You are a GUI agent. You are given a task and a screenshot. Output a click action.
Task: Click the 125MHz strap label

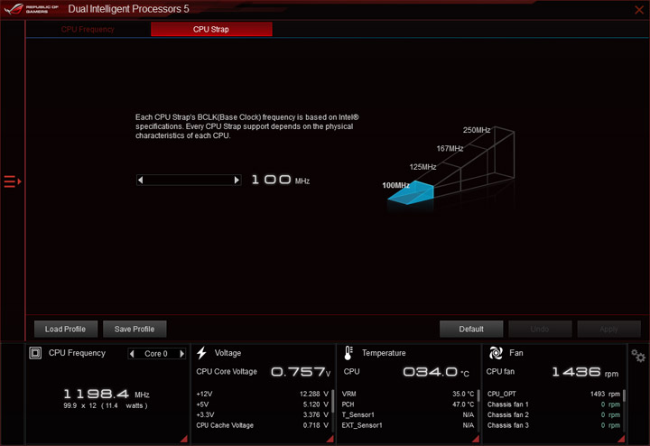[422, 167]
